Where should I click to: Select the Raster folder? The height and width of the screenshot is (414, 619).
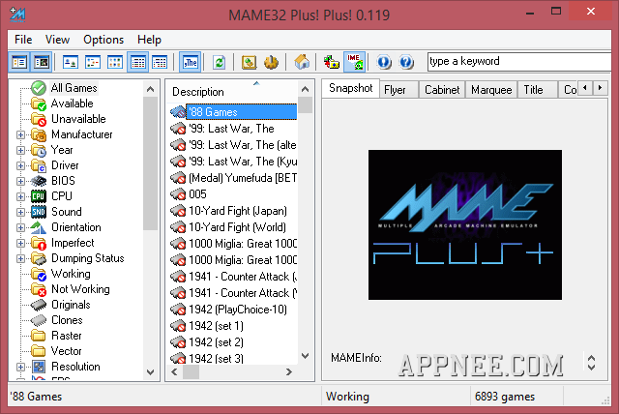[67, 336]
